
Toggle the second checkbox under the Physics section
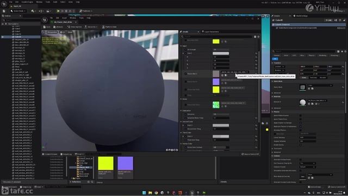(x=301, y=119)
